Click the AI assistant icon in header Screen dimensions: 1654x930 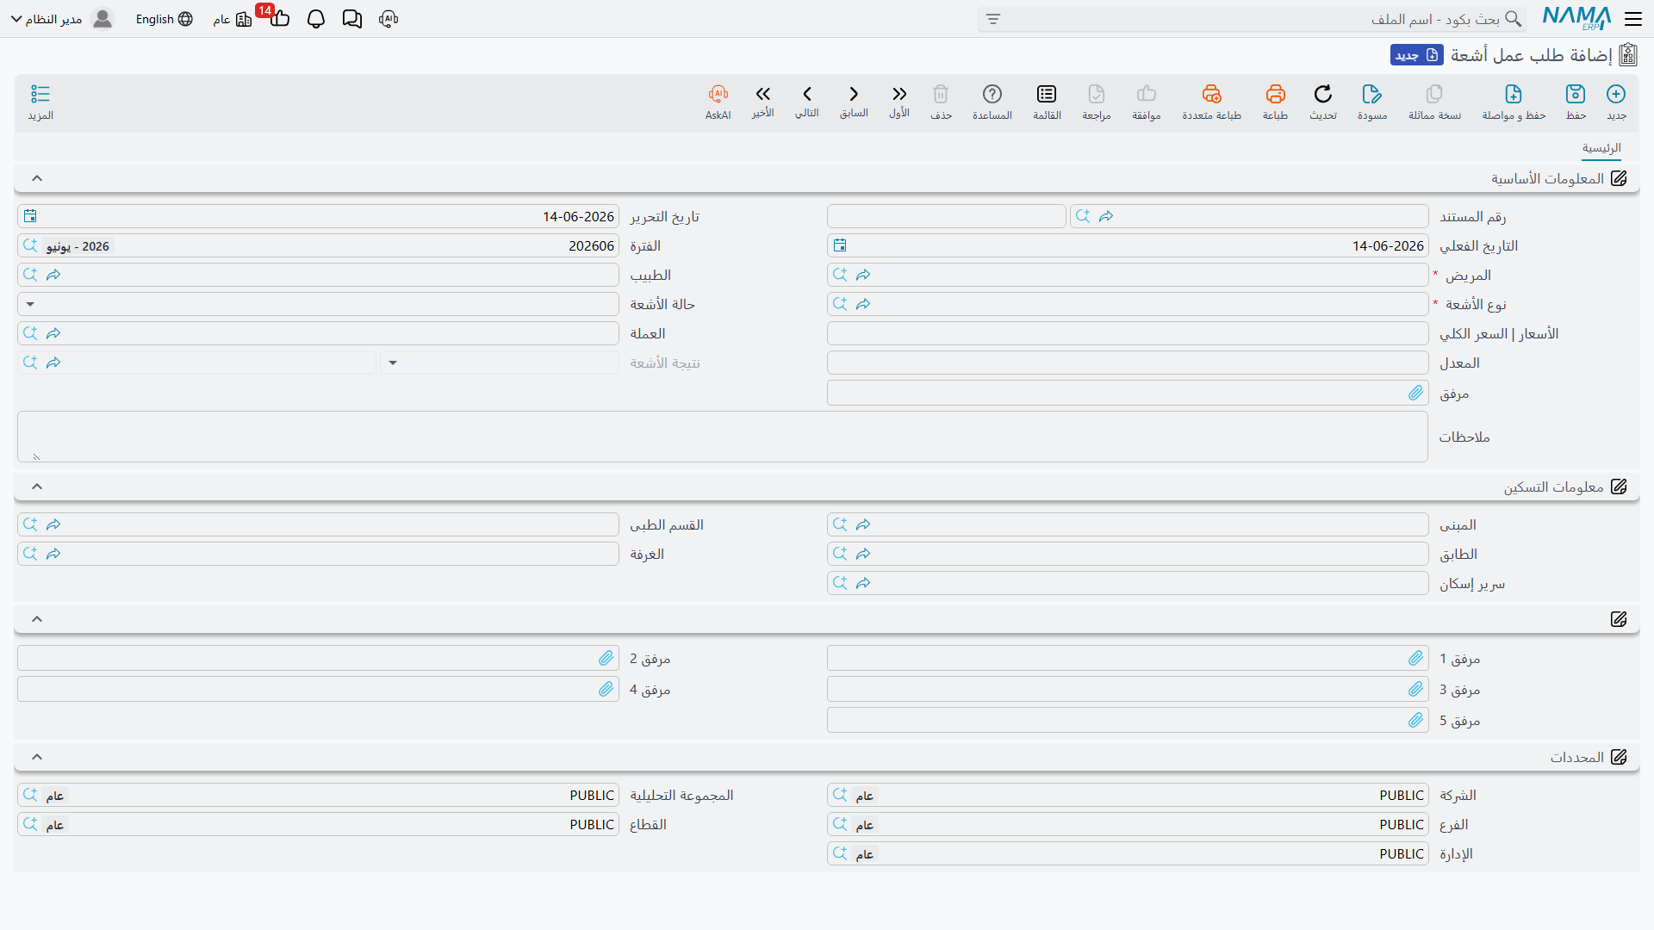coord(389,19)
